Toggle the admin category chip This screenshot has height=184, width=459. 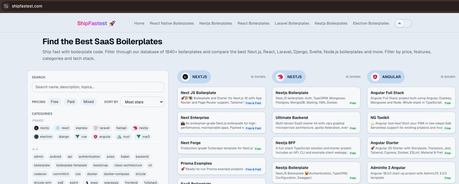39,157
